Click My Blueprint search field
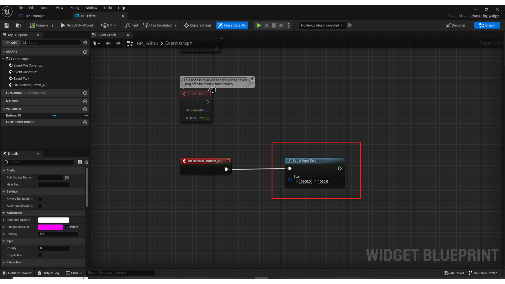Screen dimensions: 505x284 (52, 43)
